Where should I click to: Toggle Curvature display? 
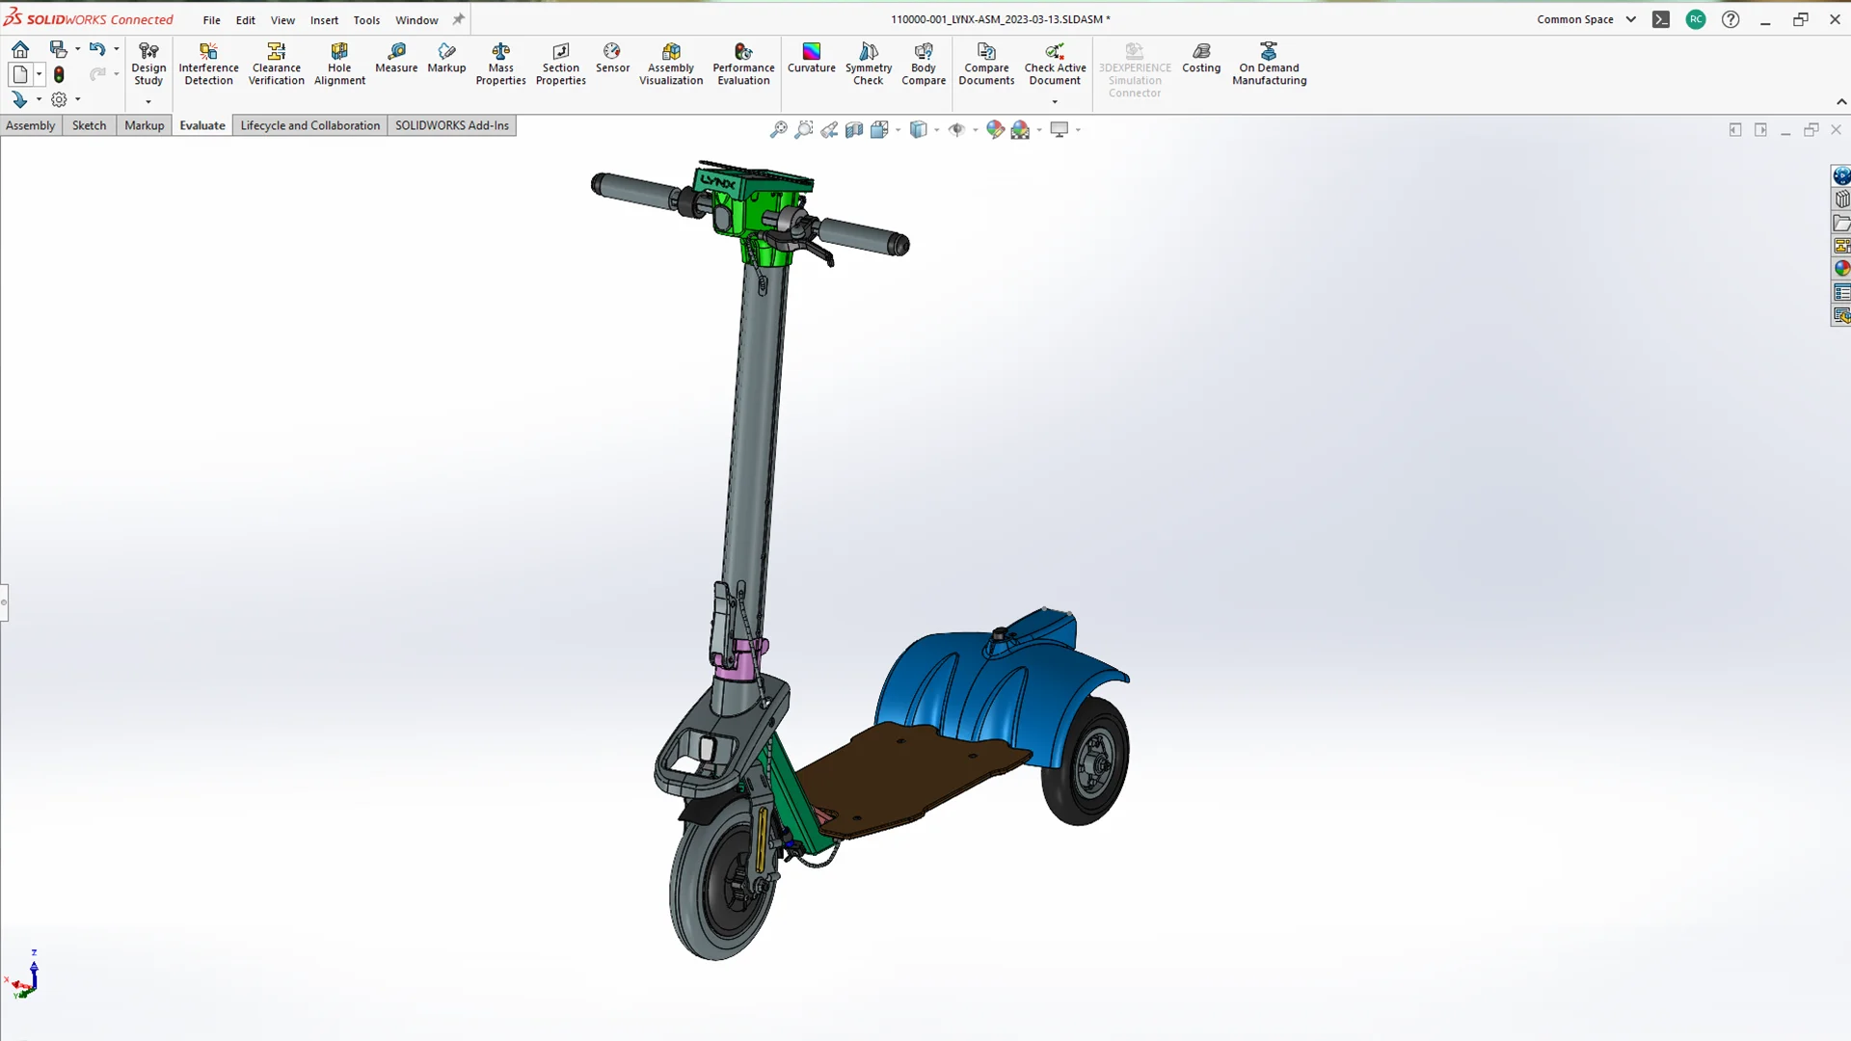(x=811, y=58)
